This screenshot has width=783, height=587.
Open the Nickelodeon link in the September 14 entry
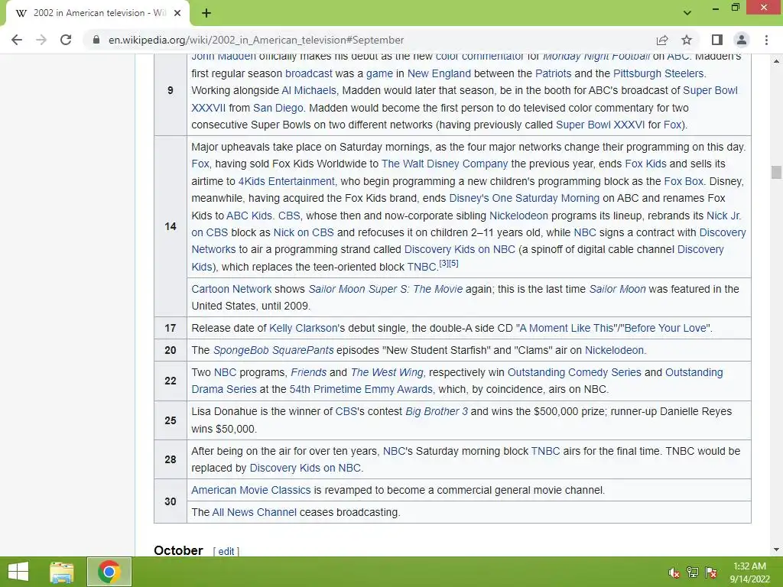518,216
